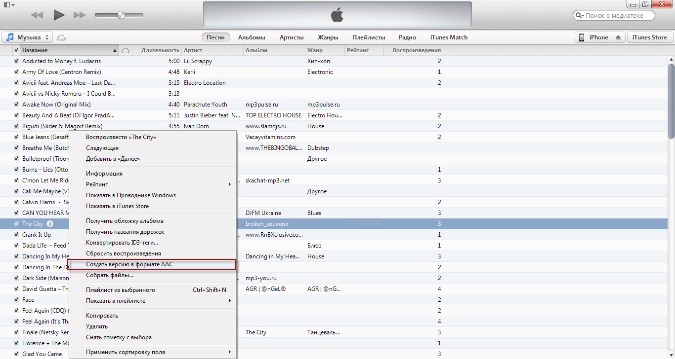Viewport: 675px width, 359px height.
Task: Click the volume slider knob
Action: [x=121, y=15]
